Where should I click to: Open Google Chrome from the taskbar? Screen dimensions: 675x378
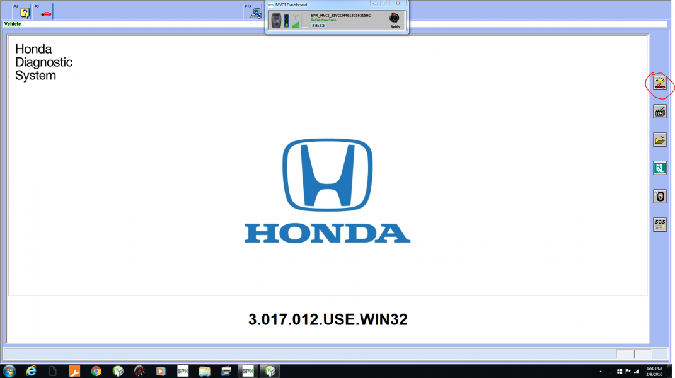coord(96,371)
